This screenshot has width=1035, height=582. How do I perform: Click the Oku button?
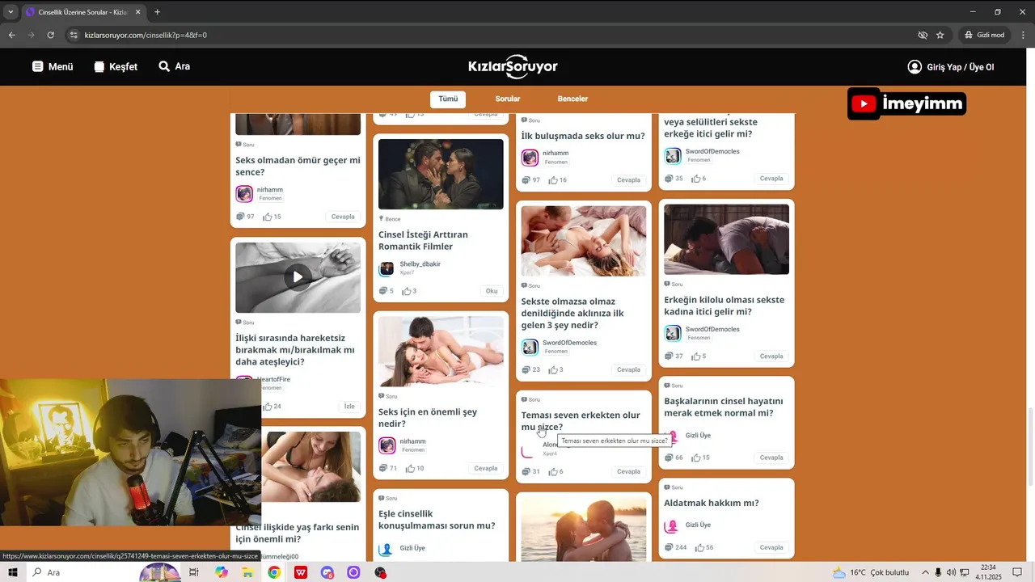(492, 291)
